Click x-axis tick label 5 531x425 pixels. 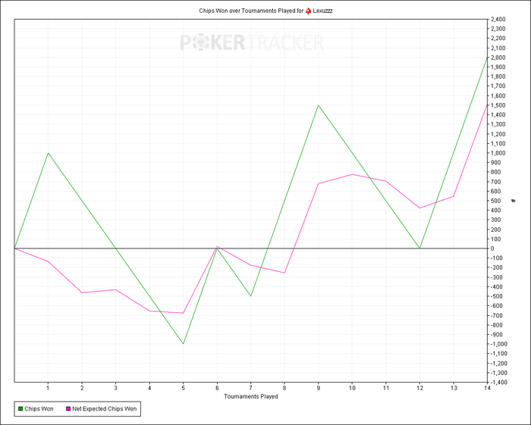click(184, 388)
